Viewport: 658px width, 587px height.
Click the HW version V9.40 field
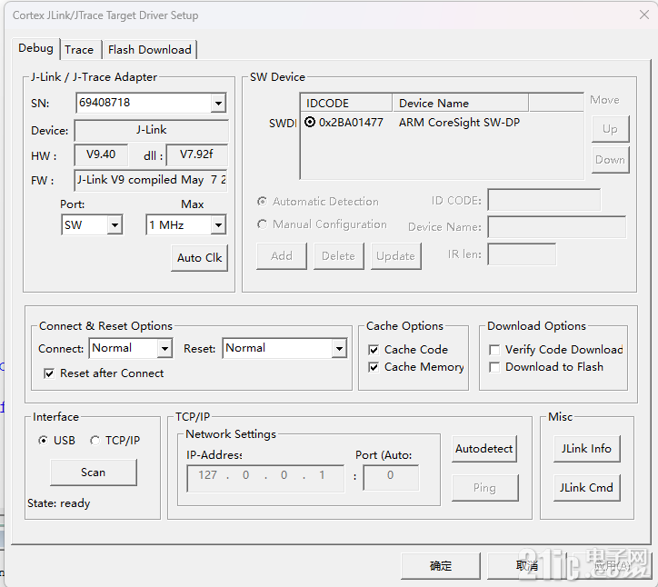pos(101,155)
